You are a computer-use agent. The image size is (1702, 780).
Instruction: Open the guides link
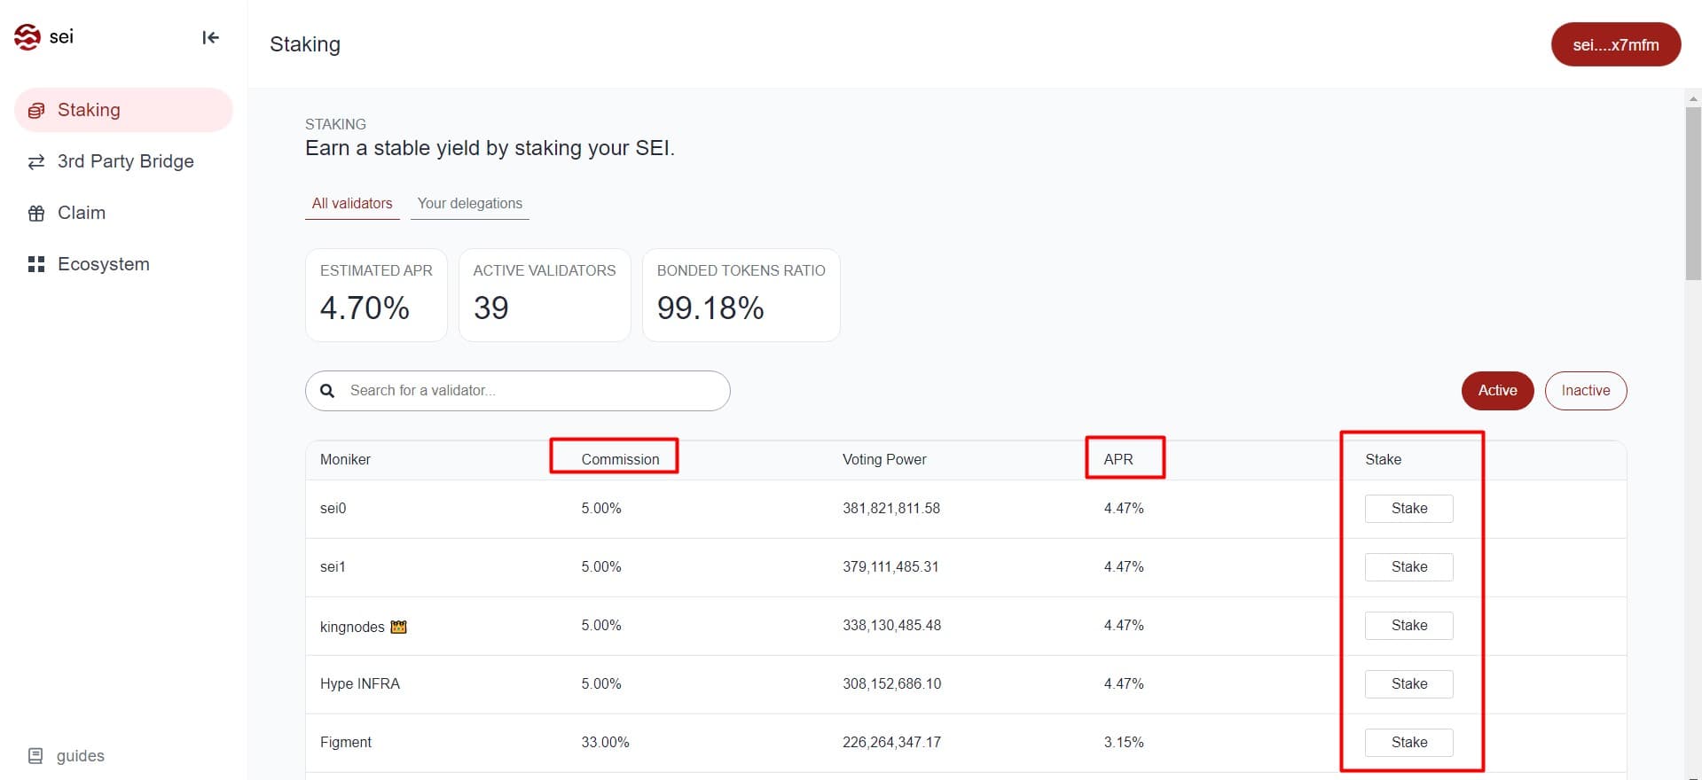[67, 756]
